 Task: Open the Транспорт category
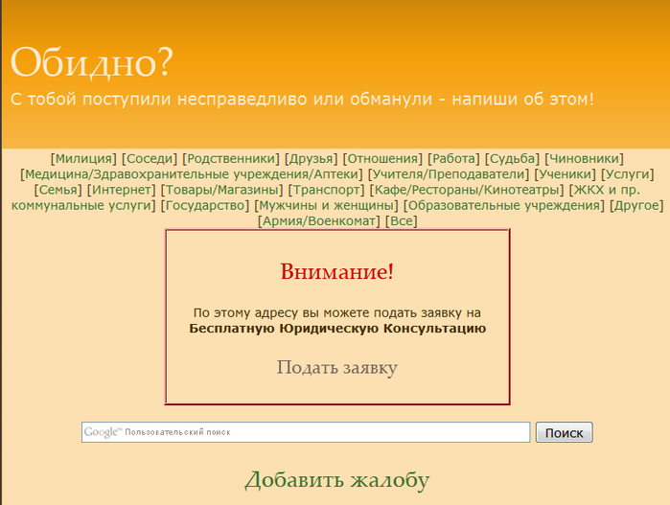[327, 190]
